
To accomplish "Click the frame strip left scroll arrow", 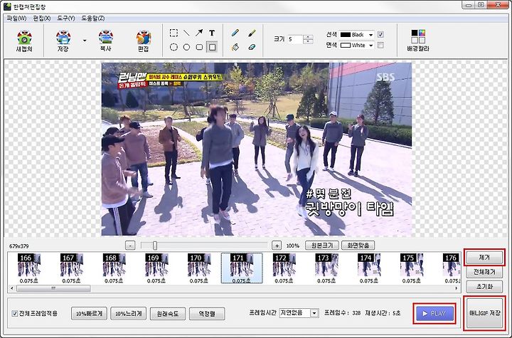I will 12,288.
